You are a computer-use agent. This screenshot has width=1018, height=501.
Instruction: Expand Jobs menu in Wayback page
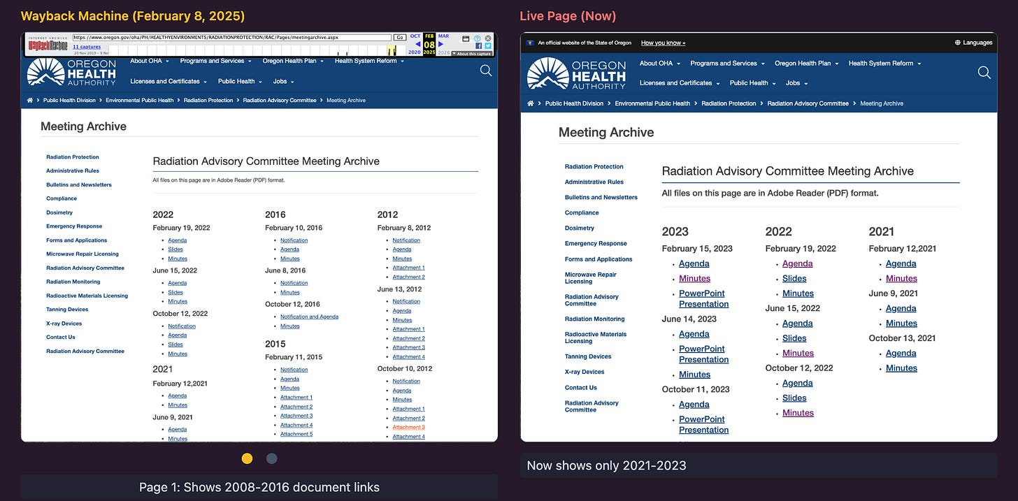282,81
